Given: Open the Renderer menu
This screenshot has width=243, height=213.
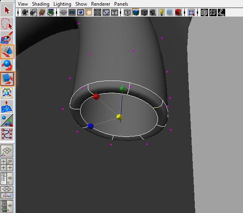Looking at the screenshot, I should click(x=100, y=4).
